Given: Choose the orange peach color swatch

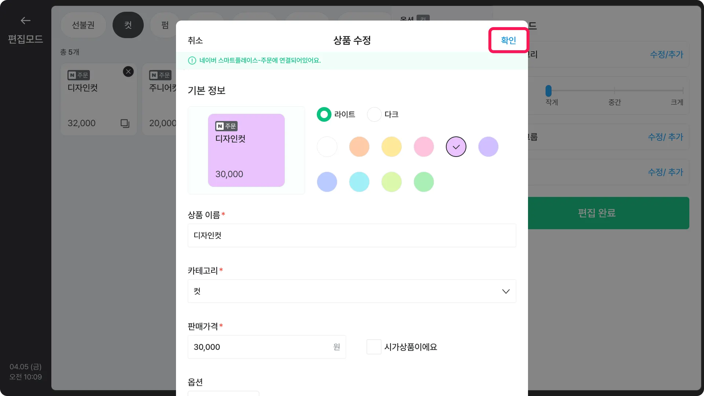Looking at the screenshot, I should (359, 147).
